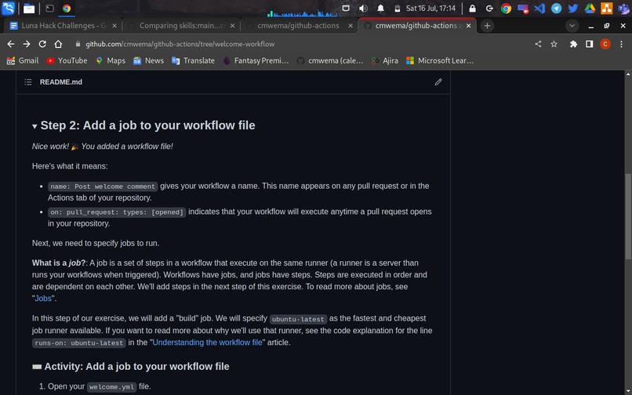Image resolution: width=632 pixels, height=395 pixels.
Task: Edit README.md with the pencil icon
Action: click(438, 82)
